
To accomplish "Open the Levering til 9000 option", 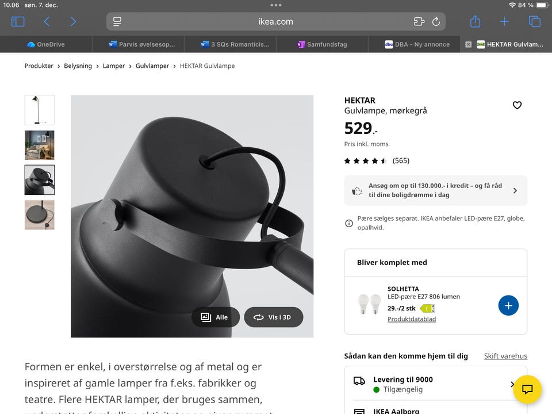I will [x=435, y=384].
